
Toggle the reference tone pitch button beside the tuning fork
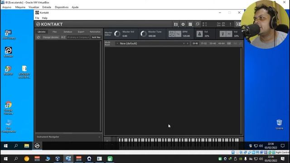click(229, 34)
